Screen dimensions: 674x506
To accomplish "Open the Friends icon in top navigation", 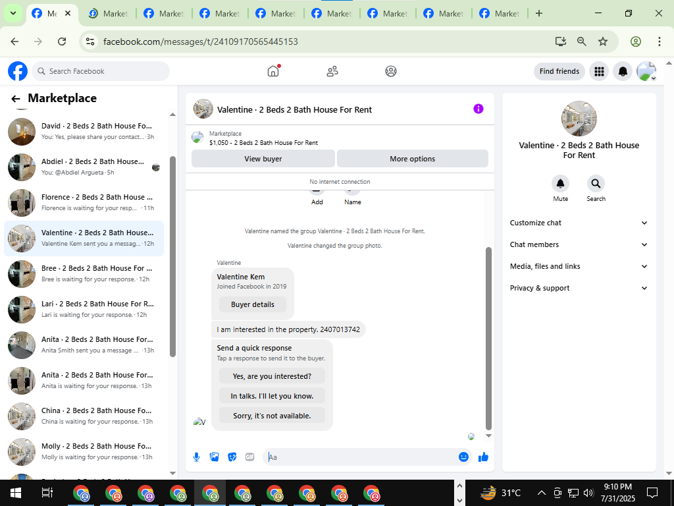I will tap(332, 71).
